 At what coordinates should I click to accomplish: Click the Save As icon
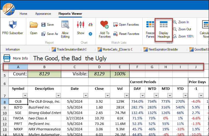tap(43, 34)
